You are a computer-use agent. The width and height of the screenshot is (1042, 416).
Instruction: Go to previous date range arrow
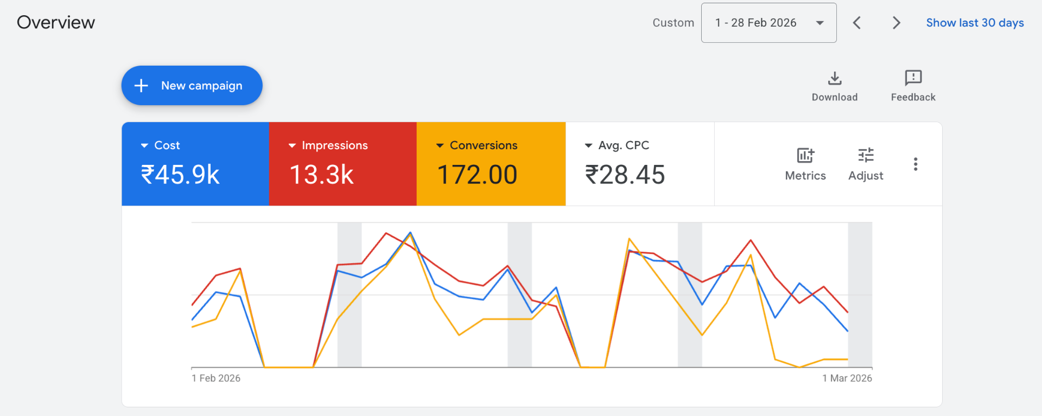click(857, 23)
